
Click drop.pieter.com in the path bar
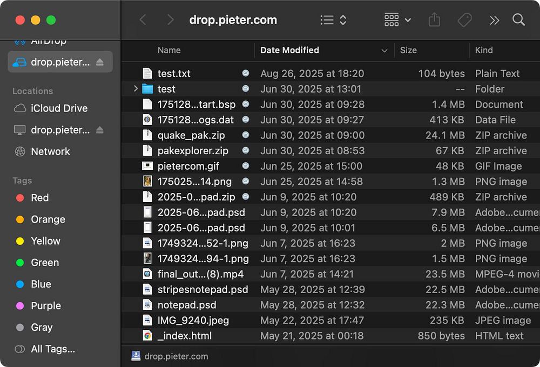tap(176, 356)
